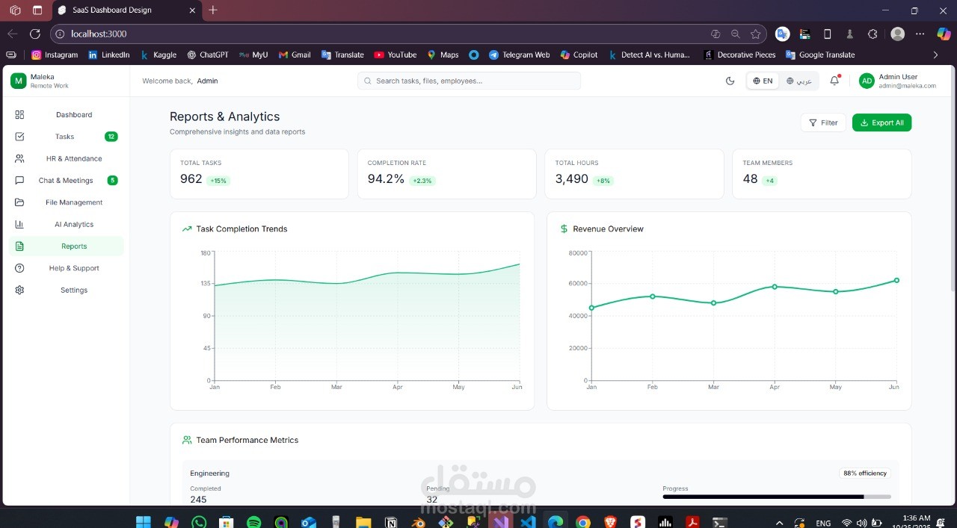957x528 pixels.
Task: Click the Team Members 48 value
Action: tap(750, 178)
